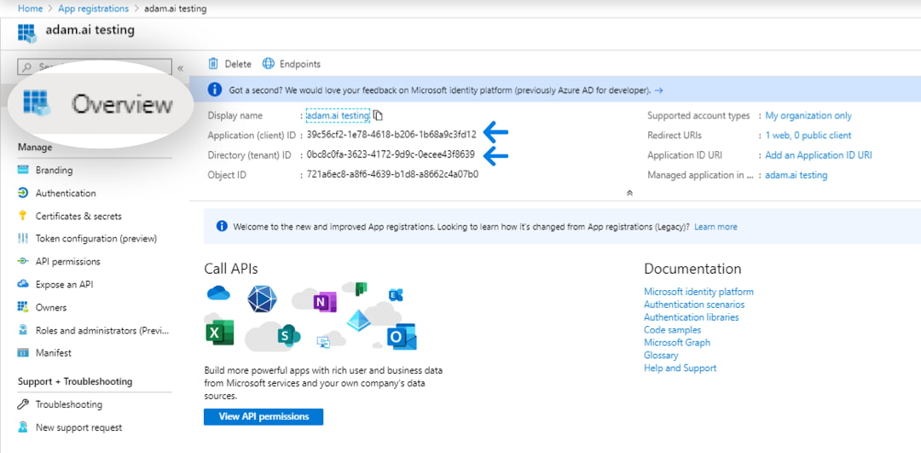Click the Troubleshooting wrench icon

pos(24,404)
